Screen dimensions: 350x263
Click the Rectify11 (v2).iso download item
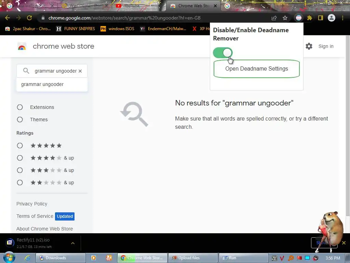(33, 243)
